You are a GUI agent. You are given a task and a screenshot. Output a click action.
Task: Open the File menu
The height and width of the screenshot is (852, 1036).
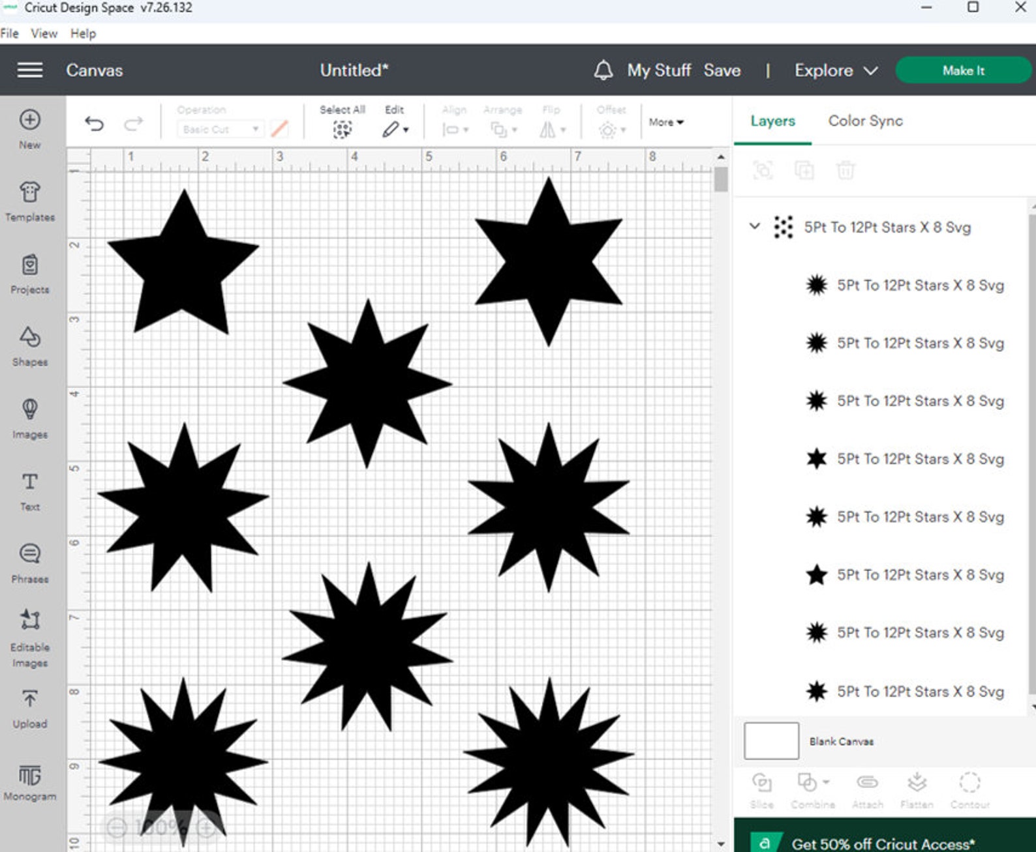[x=10, y=33]
